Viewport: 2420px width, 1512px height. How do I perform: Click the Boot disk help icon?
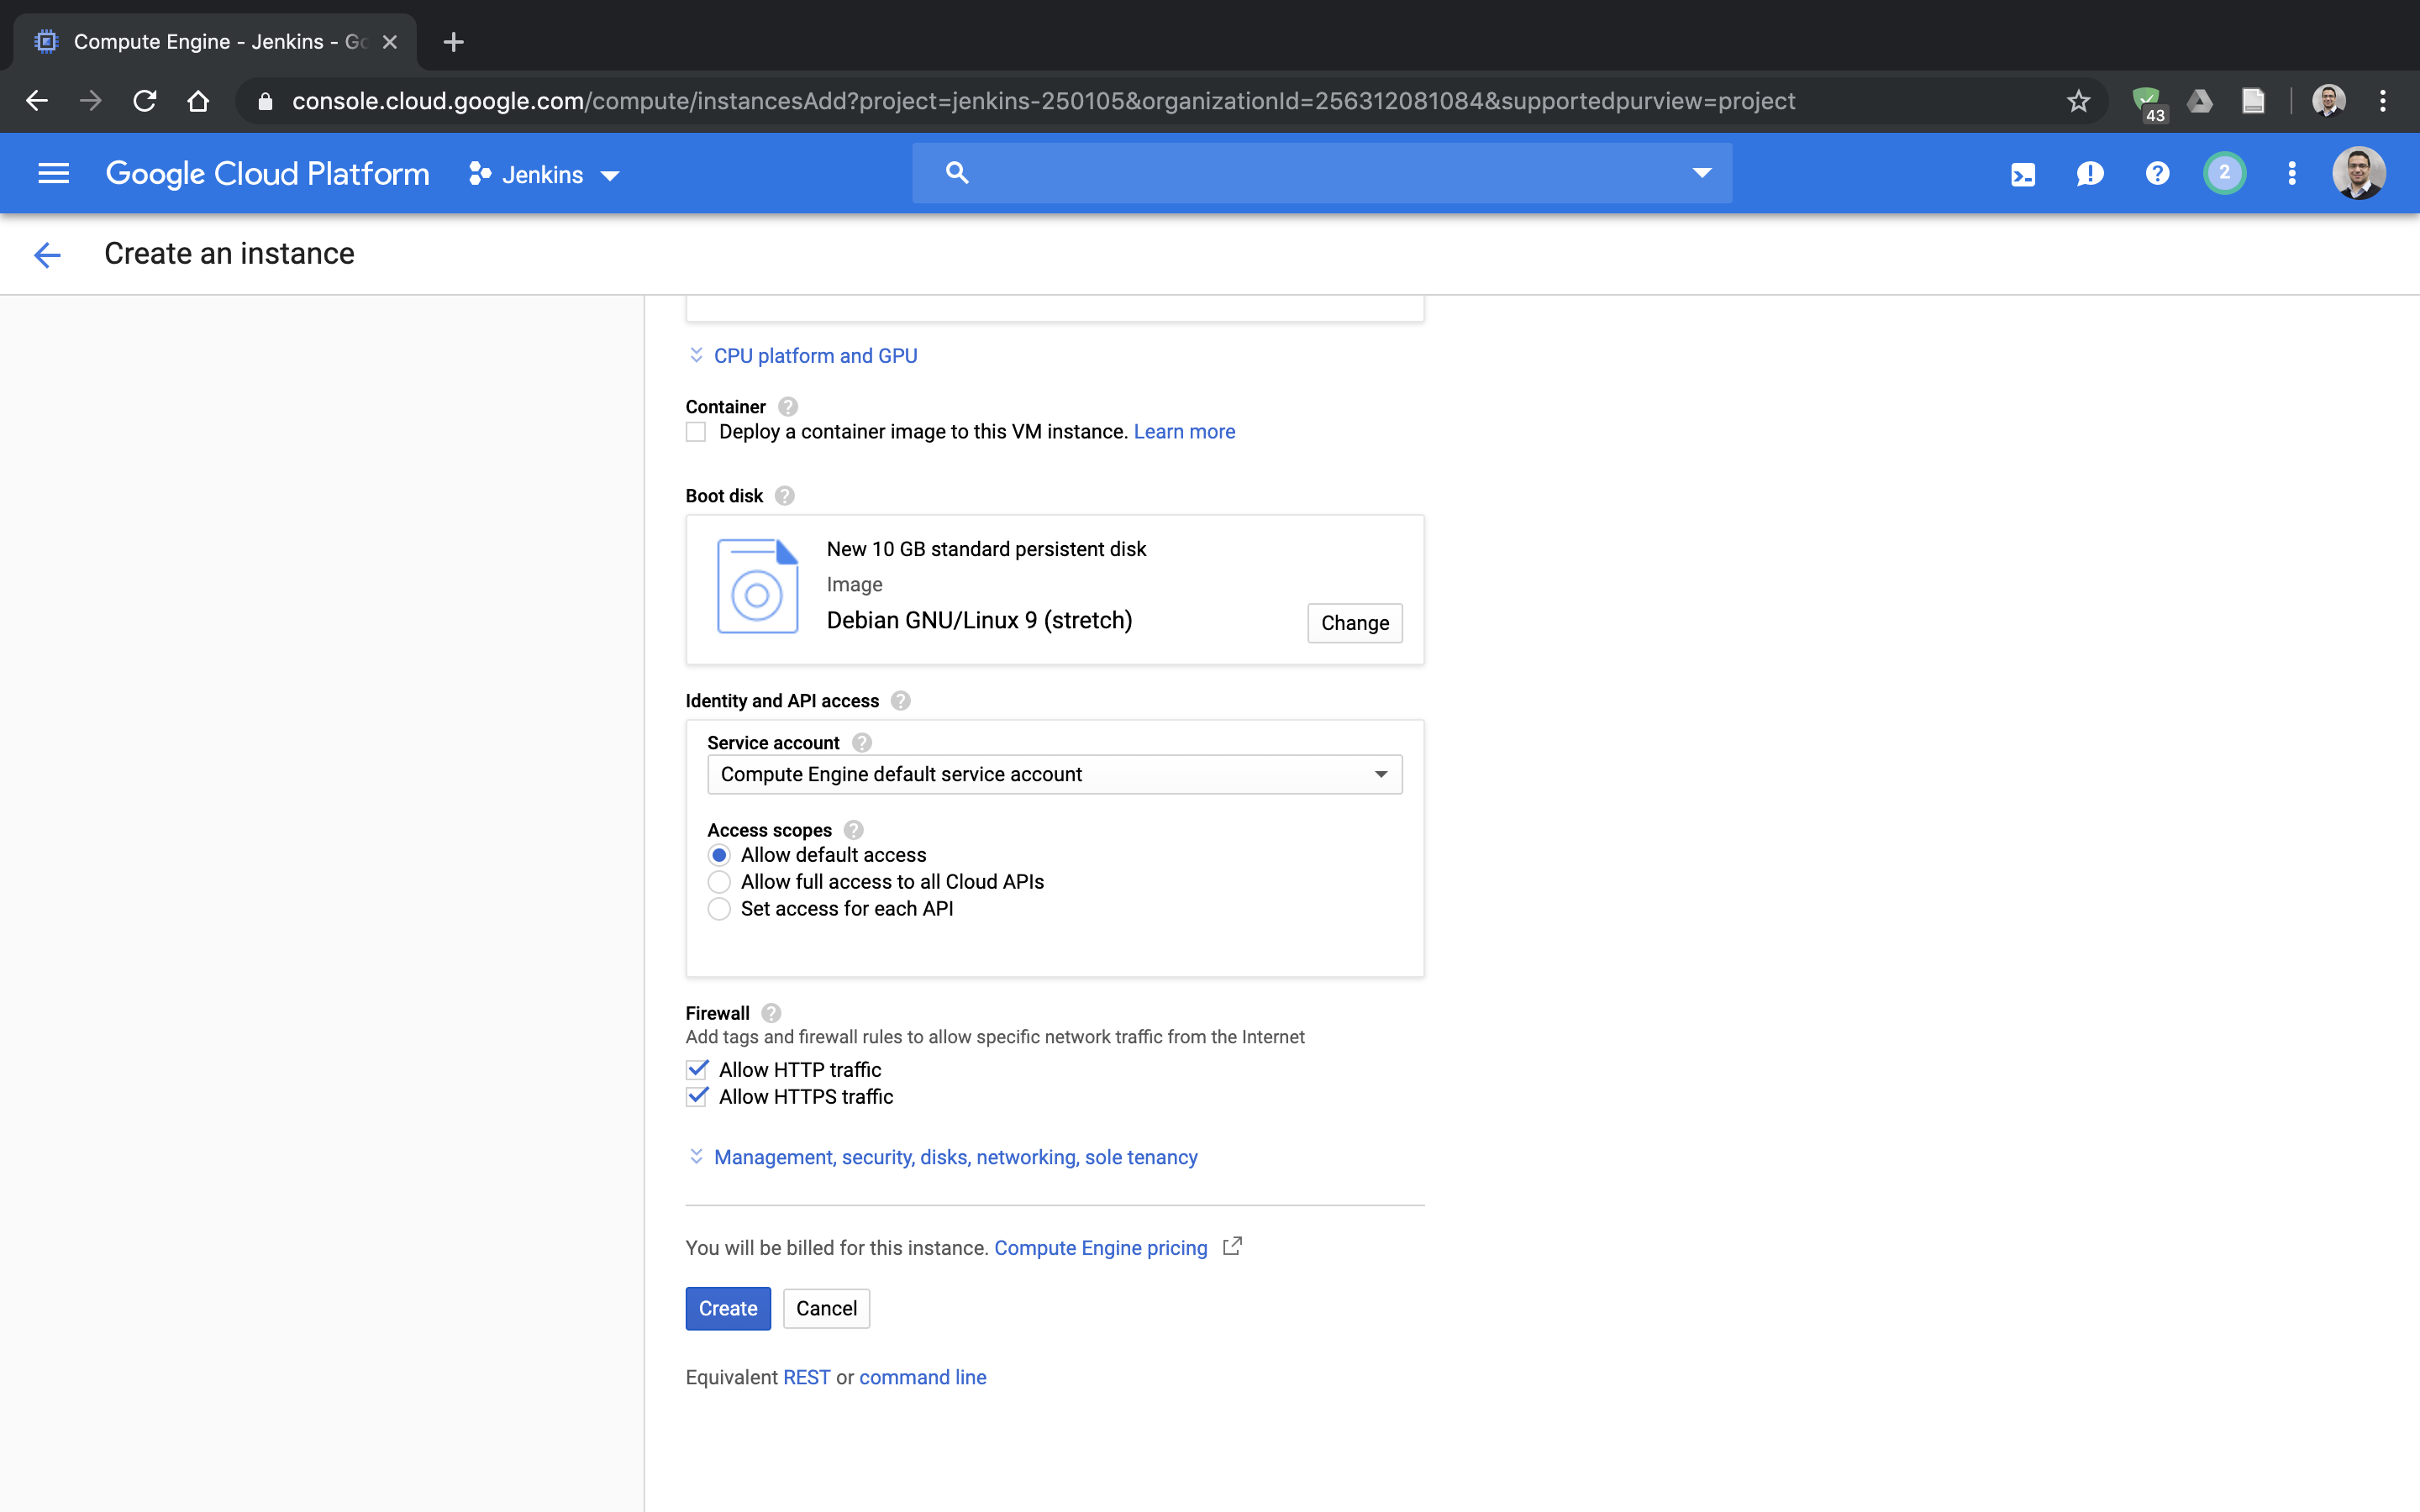tap(785, 496)
